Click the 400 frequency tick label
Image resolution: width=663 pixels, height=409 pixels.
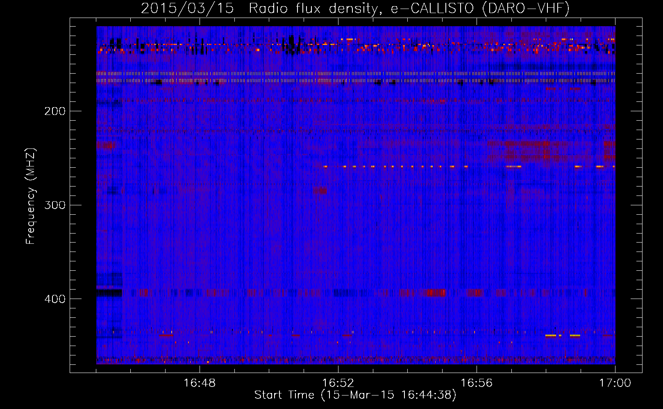tap(55, 299)
